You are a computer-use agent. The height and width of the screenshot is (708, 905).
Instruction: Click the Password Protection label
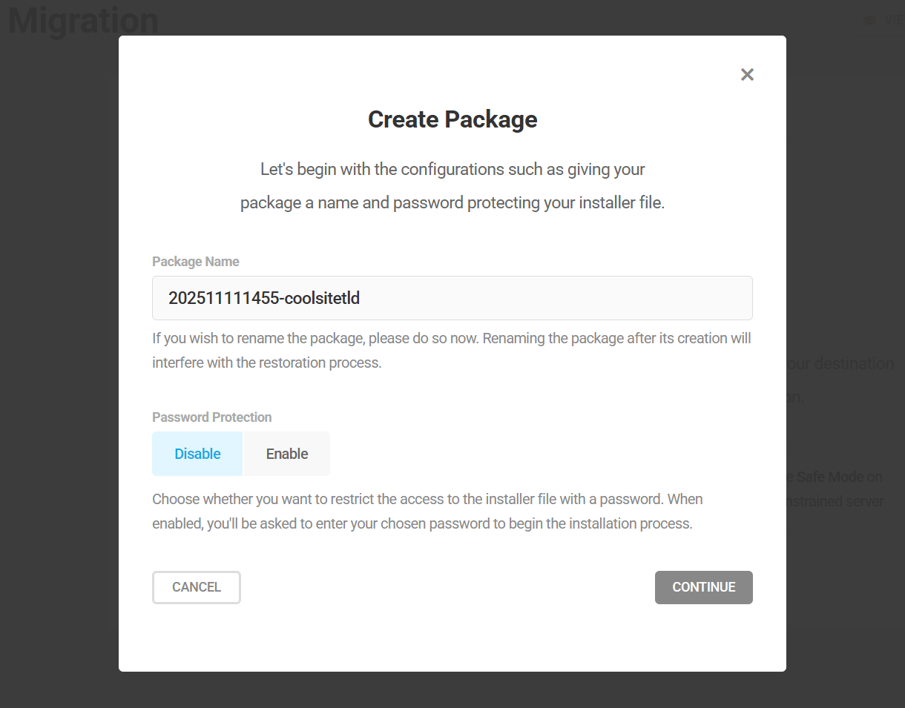pyautogui.click(x=211, y=417)
